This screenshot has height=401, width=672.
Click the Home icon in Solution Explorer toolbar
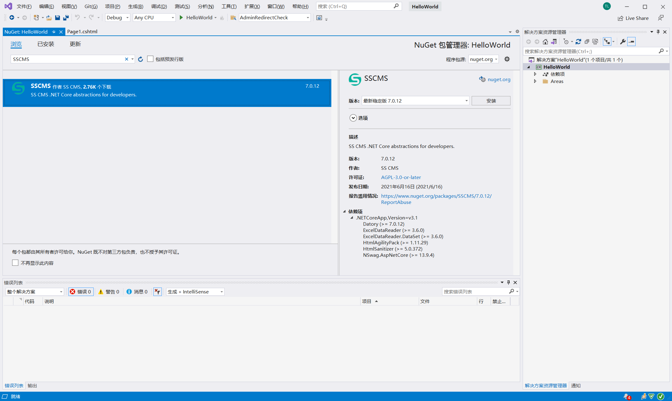[545, 41]
